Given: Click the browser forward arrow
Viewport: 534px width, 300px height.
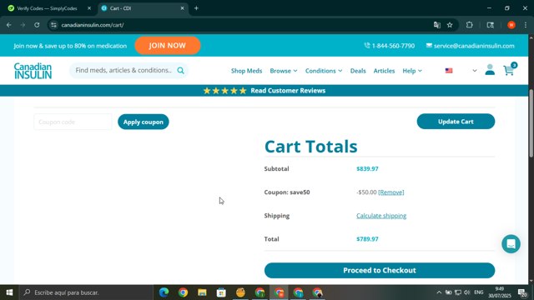Looking at the screenshot, I should 23,25.
